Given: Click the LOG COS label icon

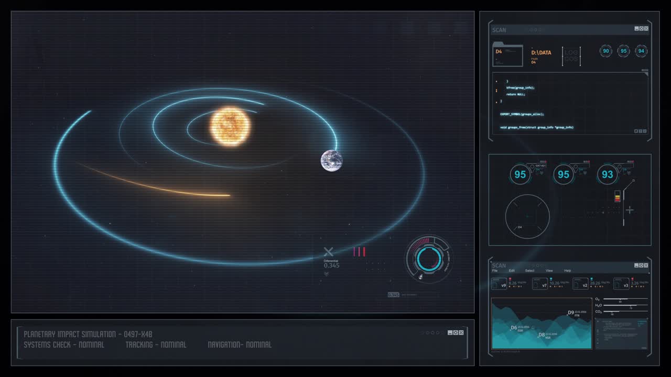Looking at the screenshot, I should [571, 55].
